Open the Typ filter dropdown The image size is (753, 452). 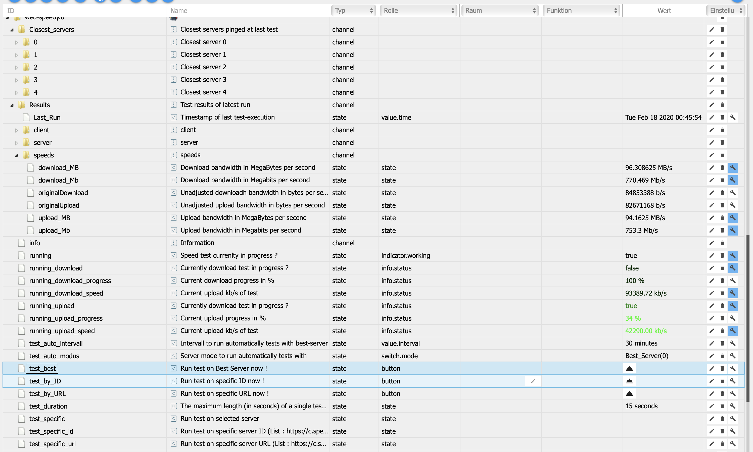pyautogui.click(x=354, y=11)
